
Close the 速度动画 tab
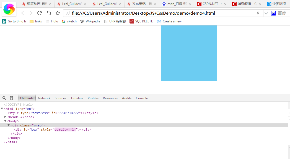coord(50,4)
